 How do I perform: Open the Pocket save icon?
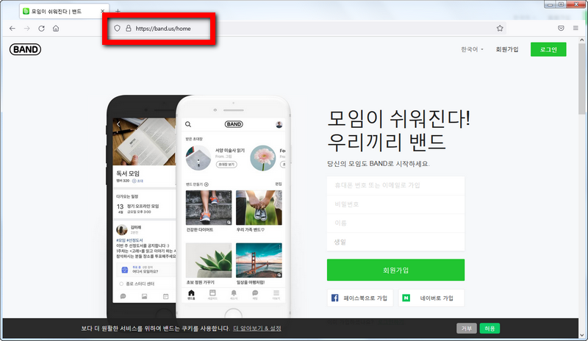click(x=561, y=28)
